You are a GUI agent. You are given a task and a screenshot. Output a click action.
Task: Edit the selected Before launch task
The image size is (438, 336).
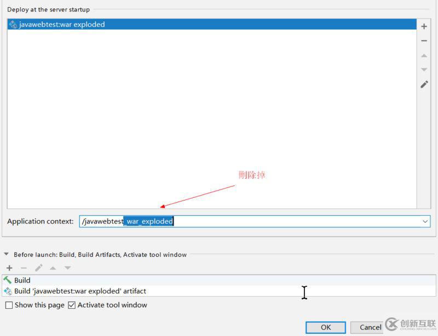[x=38, y=268]
